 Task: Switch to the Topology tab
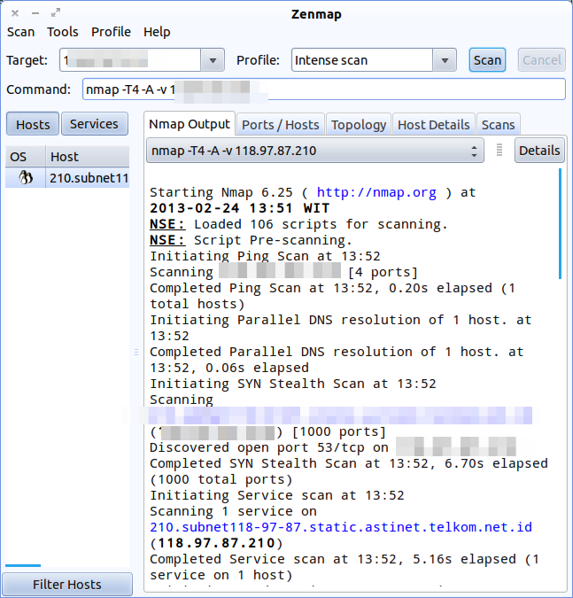point(359,125)
